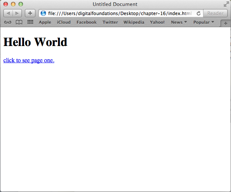
Task: Expand the News bookmarks dropdown
Action: coord(179,22)
